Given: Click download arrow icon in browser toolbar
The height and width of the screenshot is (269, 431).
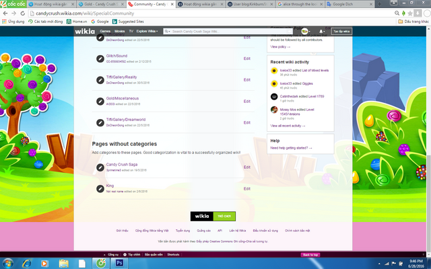Looking at the screenshot, I should (x=418, y=13).
